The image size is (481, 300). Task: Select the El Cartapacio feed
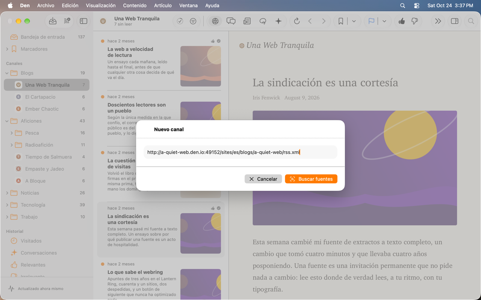47,97
